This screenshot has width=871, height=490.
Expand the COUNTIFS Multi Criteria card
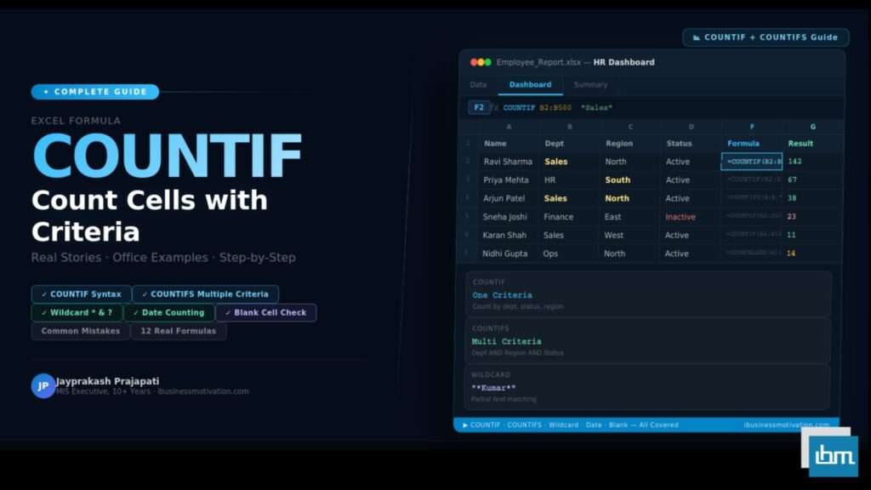[647, 341]
